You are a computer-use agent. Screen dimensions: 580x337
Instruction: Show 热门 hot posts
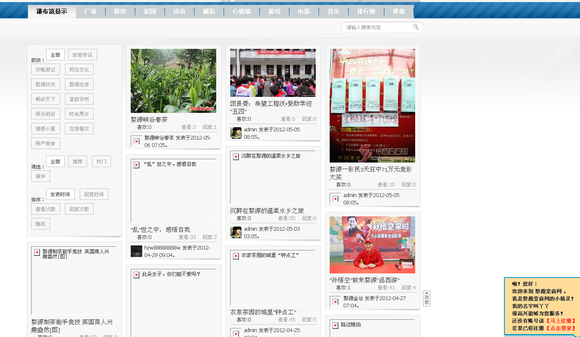coord(102,161)
